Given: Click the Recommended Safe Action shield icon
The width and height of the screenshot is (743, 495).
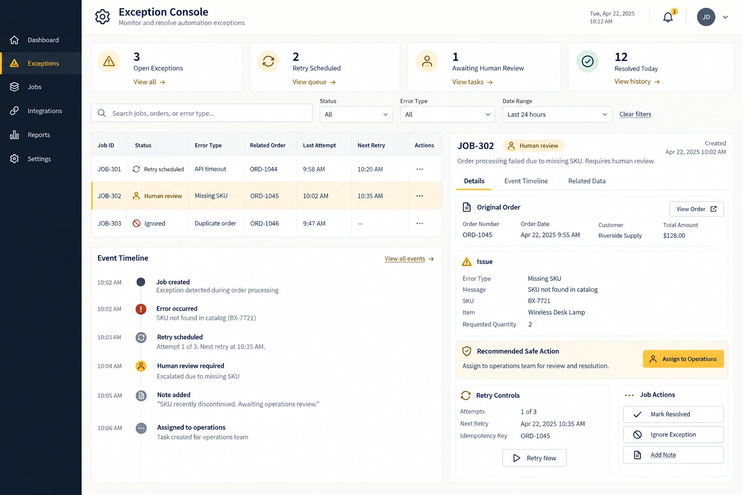Looking at the screenshot, I should click(x=467, y=351).
